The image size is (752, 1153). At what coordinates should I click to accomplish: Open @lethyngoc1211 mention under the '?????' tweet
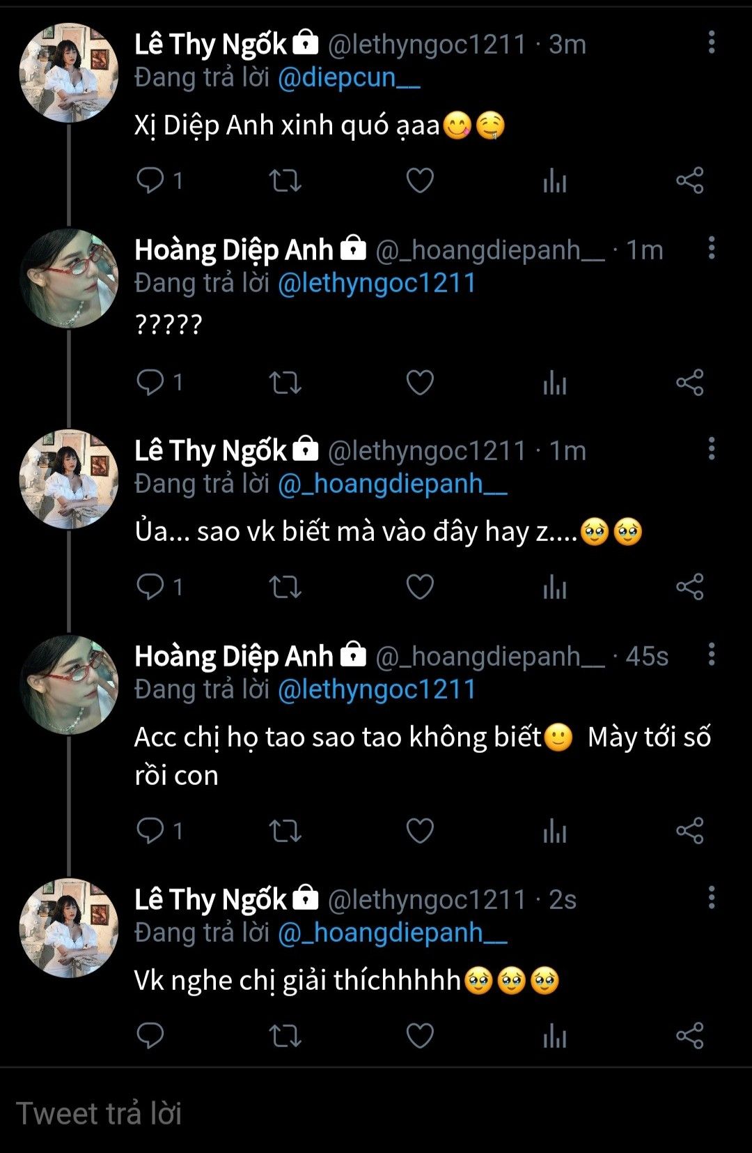(x=377, y=283)
